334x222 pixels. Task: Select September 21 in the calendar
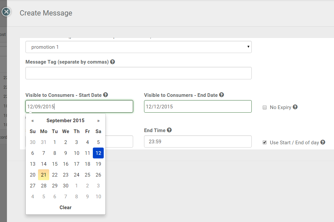[x=43, y=175]
